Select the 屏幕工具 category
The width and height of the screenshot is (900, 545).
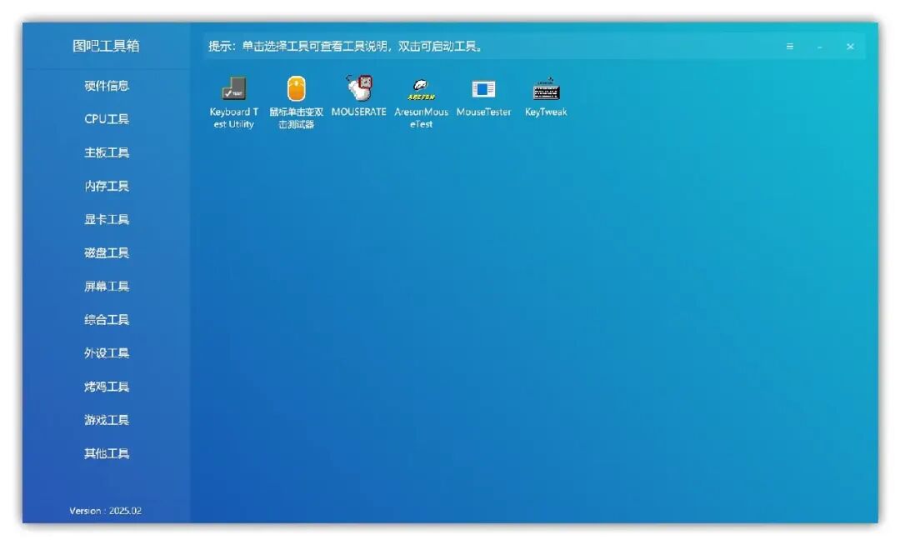coord(106,286)
